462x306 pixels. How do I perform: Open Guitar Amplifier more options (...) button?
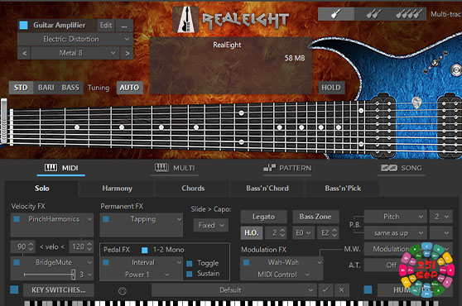point(124,26)
